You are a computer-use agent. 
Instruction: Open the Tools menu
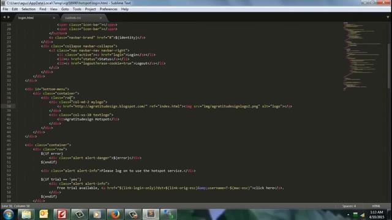(x=77, y=9)
